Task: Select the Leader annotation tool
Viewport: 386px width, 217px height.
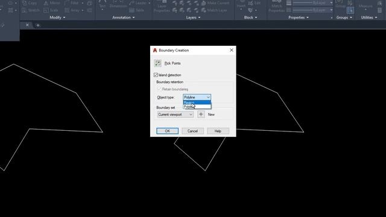Action: 138,3
